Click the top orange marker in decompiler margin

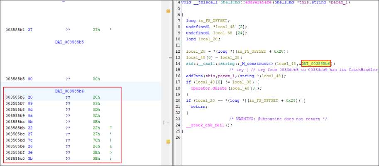(168, 11)
